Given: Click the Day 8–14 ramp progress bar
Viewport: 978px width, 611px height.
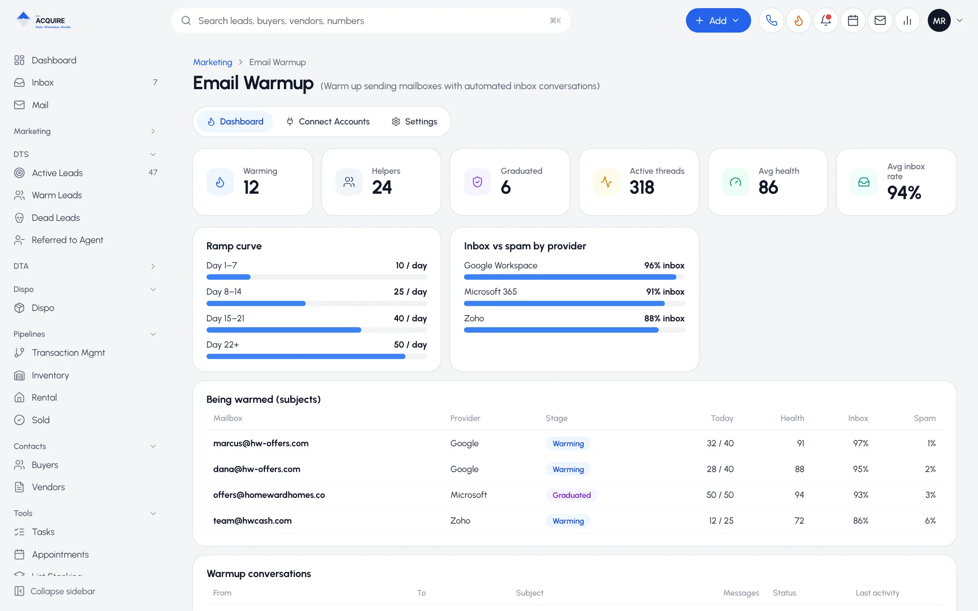Looking at the screenshot, I should pos(316,304).
